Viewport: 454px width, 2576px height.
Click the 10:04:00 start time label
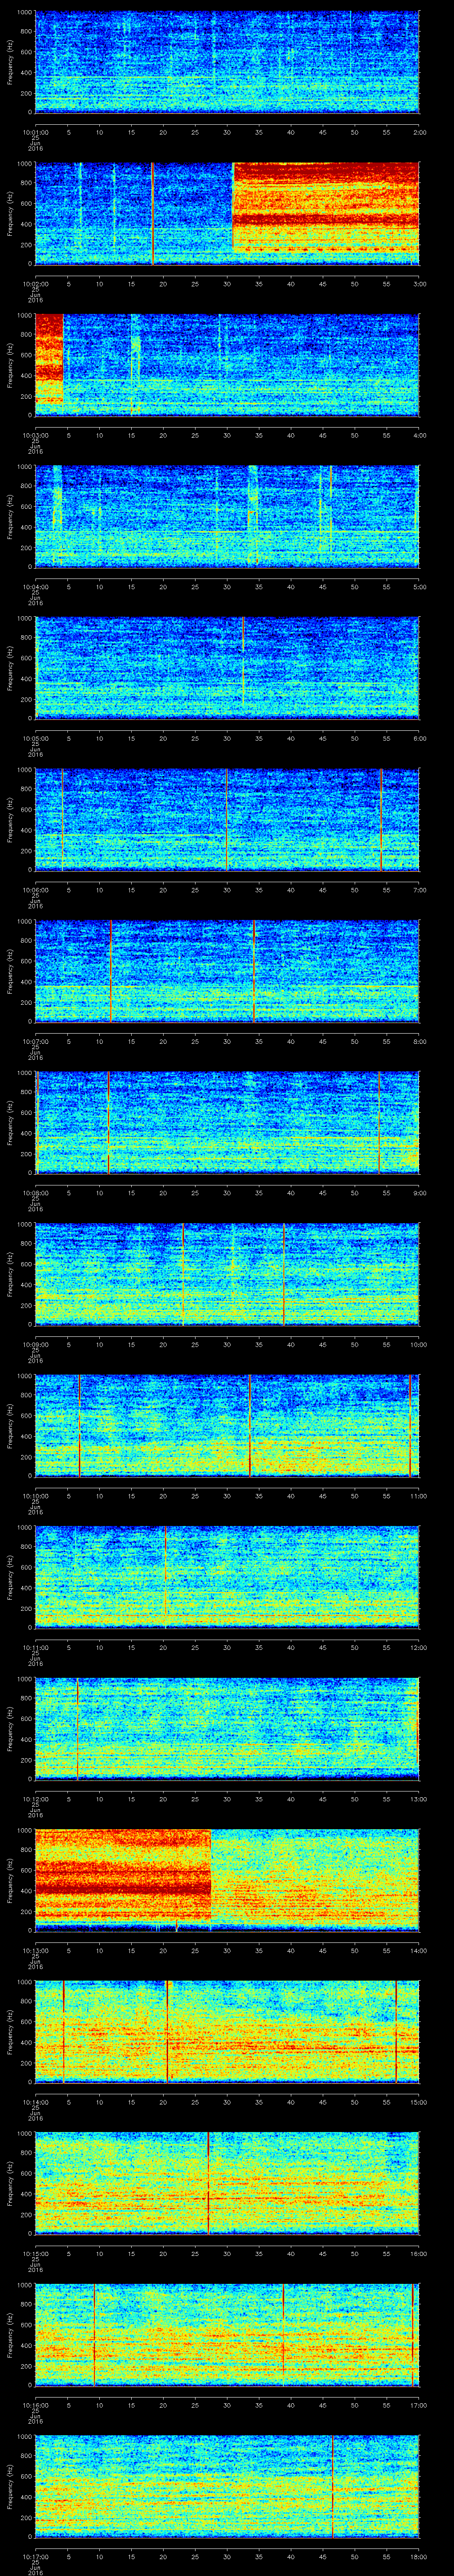[x=35, y=587]
